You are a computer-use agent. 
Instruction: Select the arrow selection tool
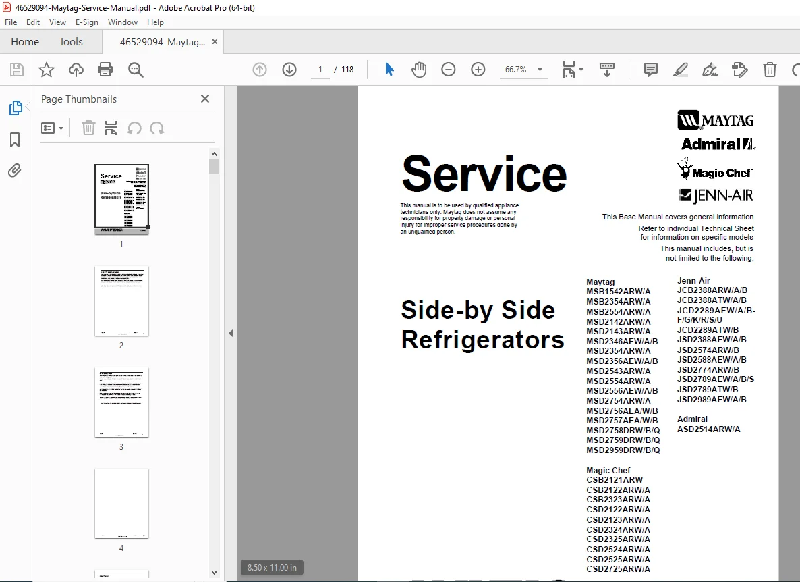389,70
